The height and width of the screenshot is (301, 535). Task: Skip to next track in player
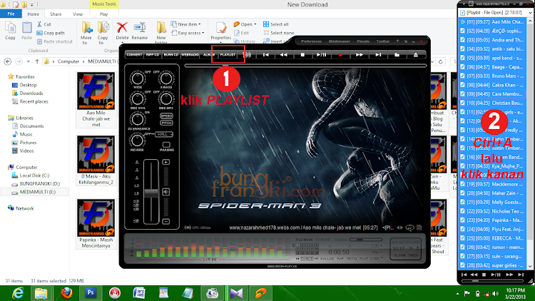point(378,55)
